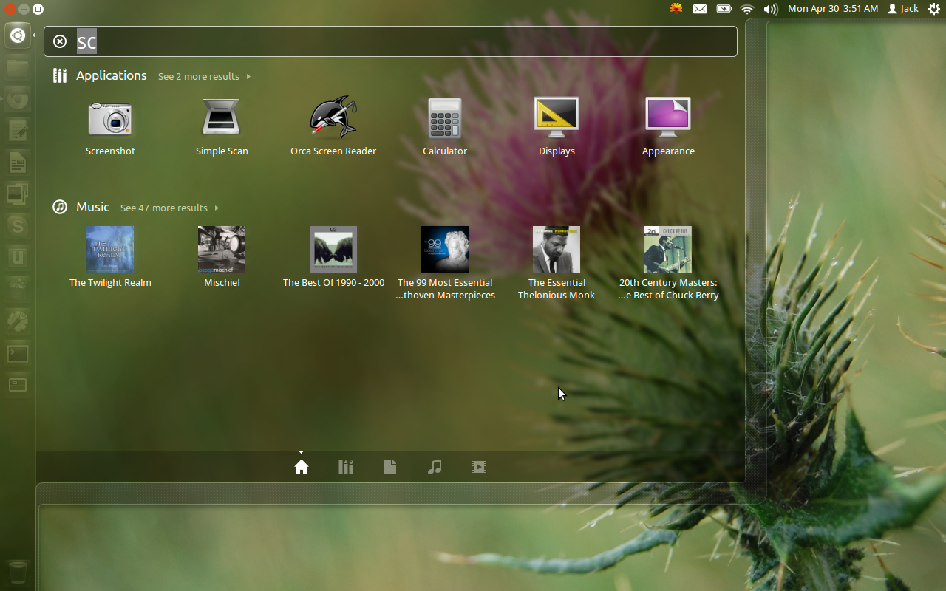This screenshot has width=946, height=591.
Task: Switch to the Music lens tab
Action: [435, 467]
